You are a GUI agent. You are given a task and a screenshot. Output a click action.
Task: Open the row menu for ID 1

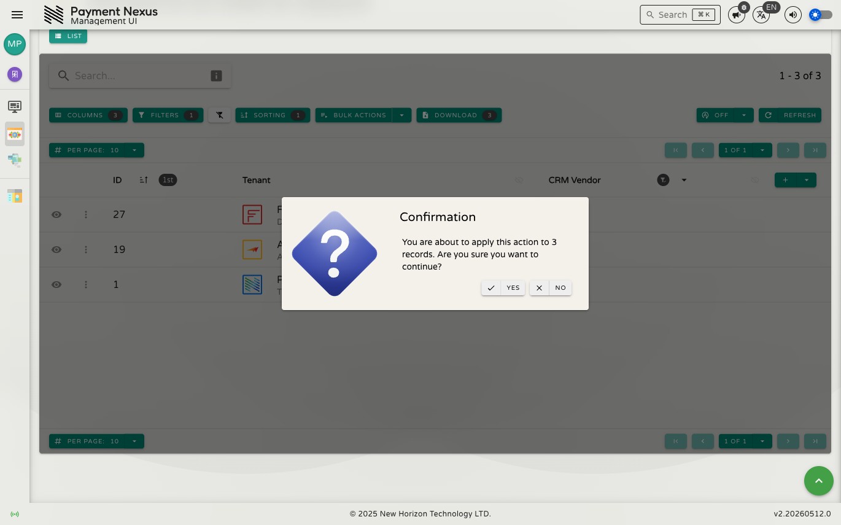point(86,284)
